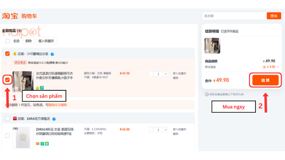
Task: Click the green 7-day return badge under first product
Action: [x=42, y=88]
